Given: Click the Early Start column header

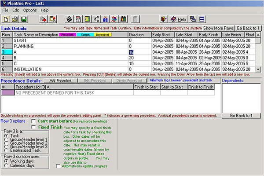Looking at the screenshot, I should click(x=163, y=35).
